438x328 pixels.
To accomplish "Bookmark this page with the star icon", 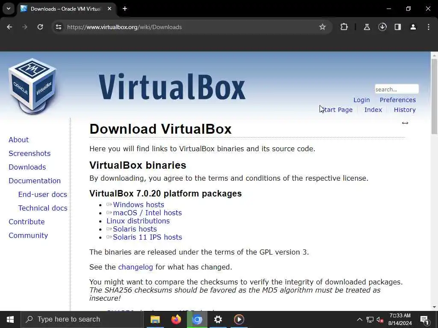I will tap(323, 27).
